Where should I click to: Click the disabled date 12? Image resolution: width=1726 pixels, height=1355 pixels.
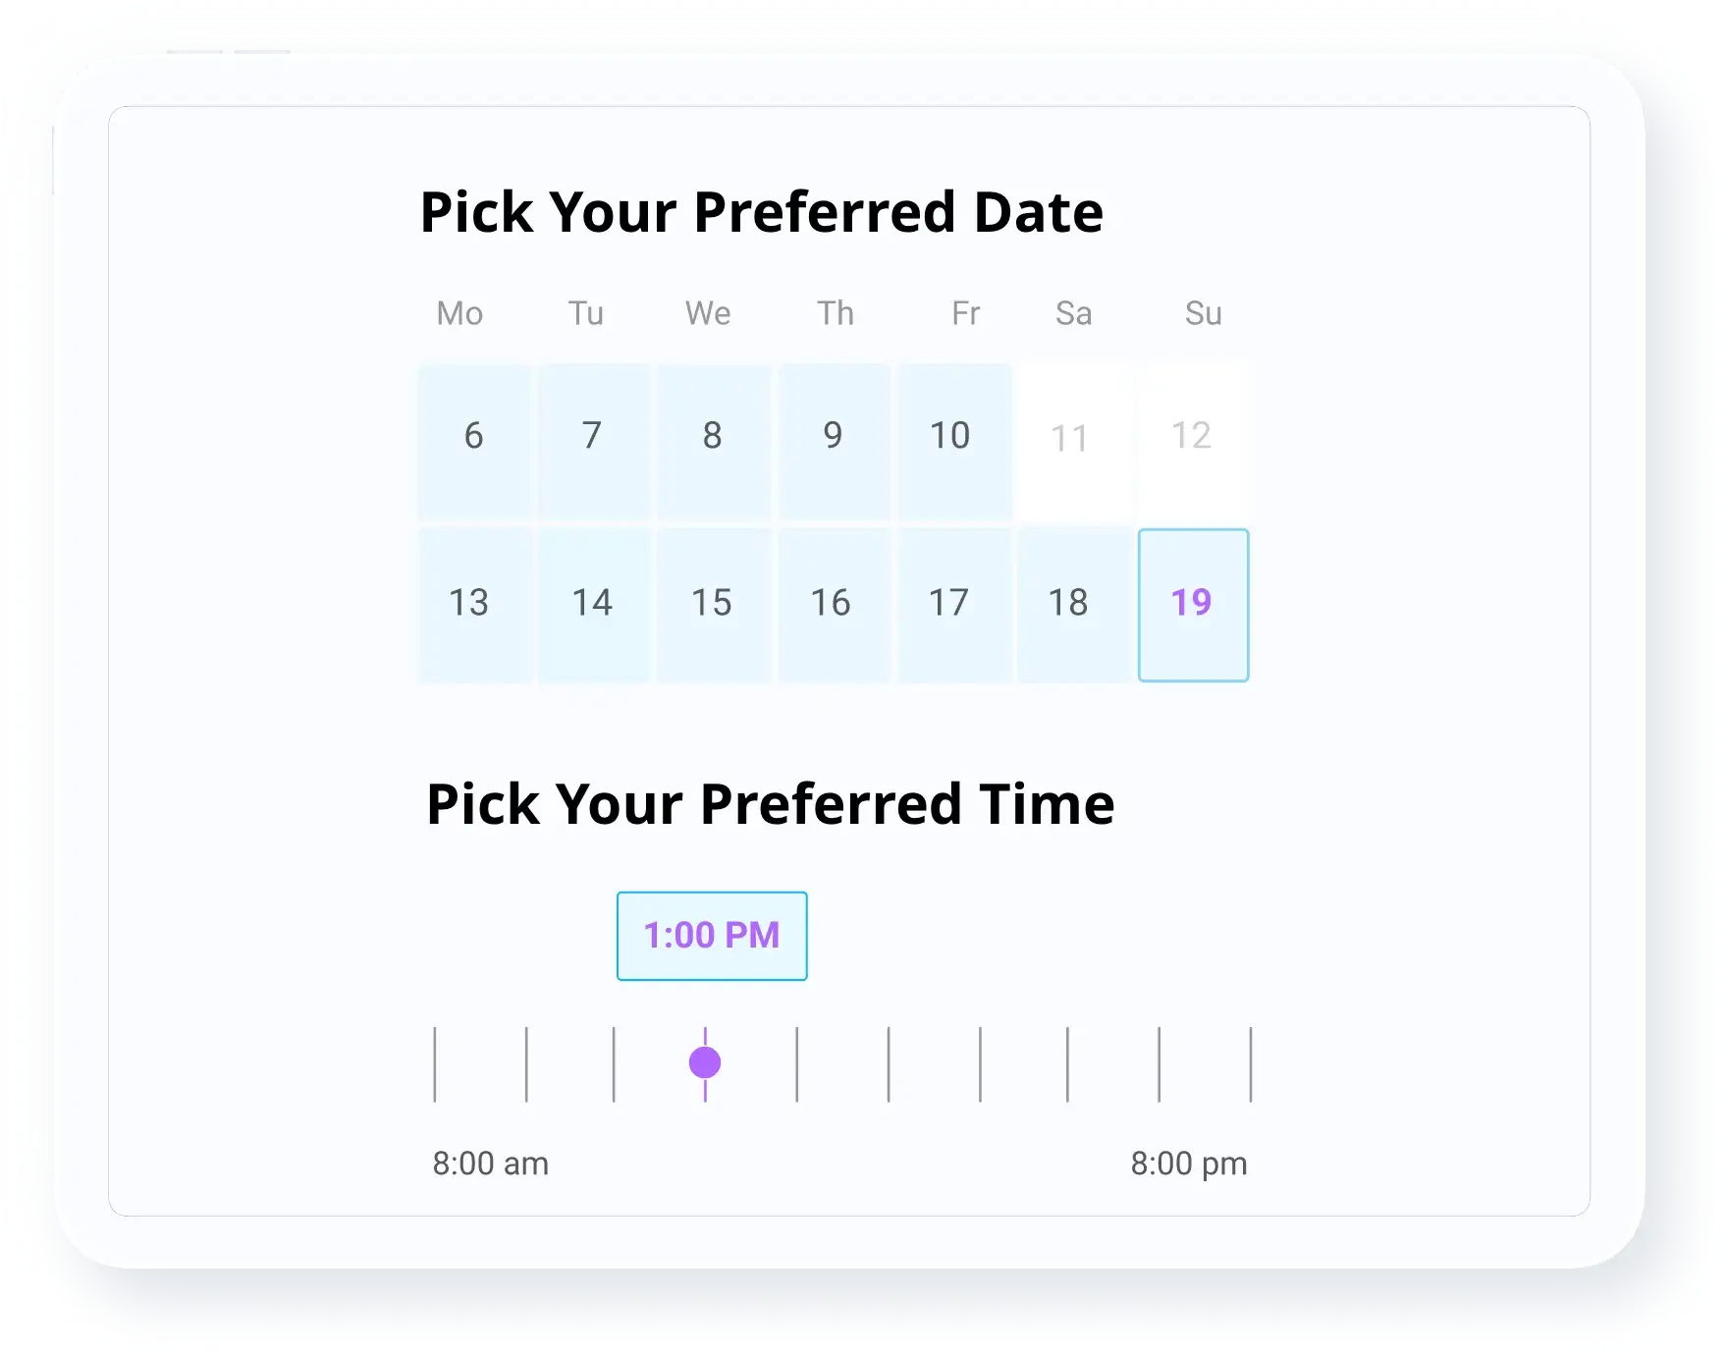pos(1193,440)
